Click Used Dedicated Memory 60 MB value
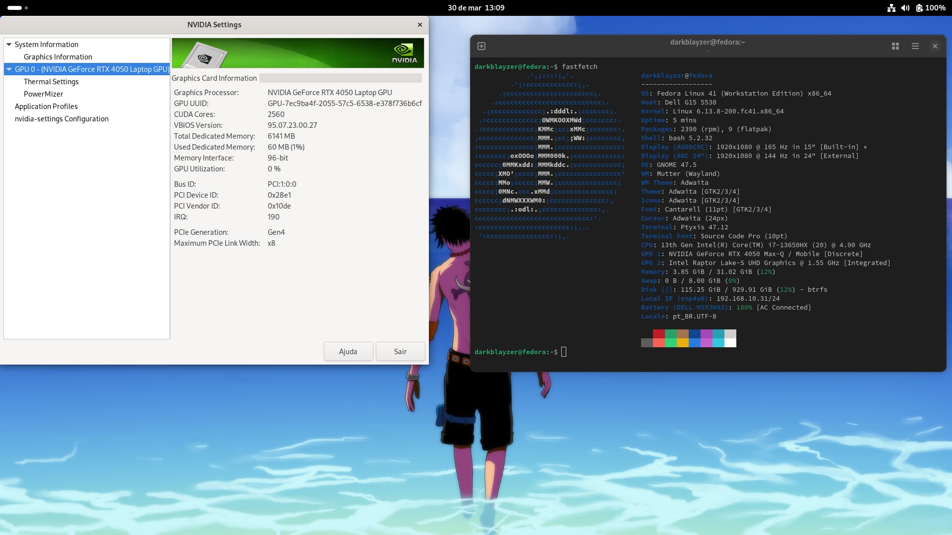 pyautogui.click(x=286, y=147)
